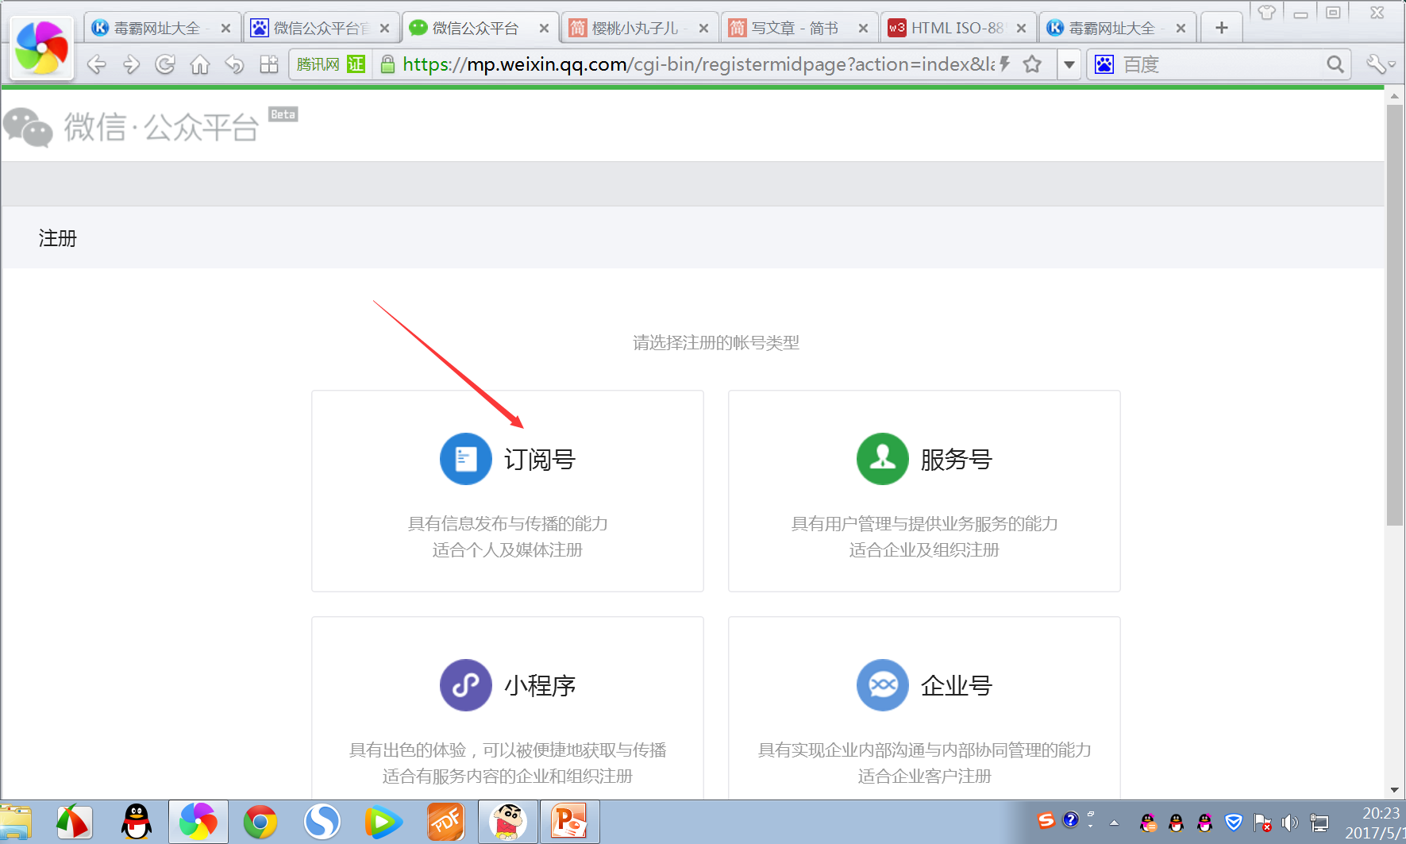
Task: Click the address bar URL field
Action: click(x=699, y=64)
